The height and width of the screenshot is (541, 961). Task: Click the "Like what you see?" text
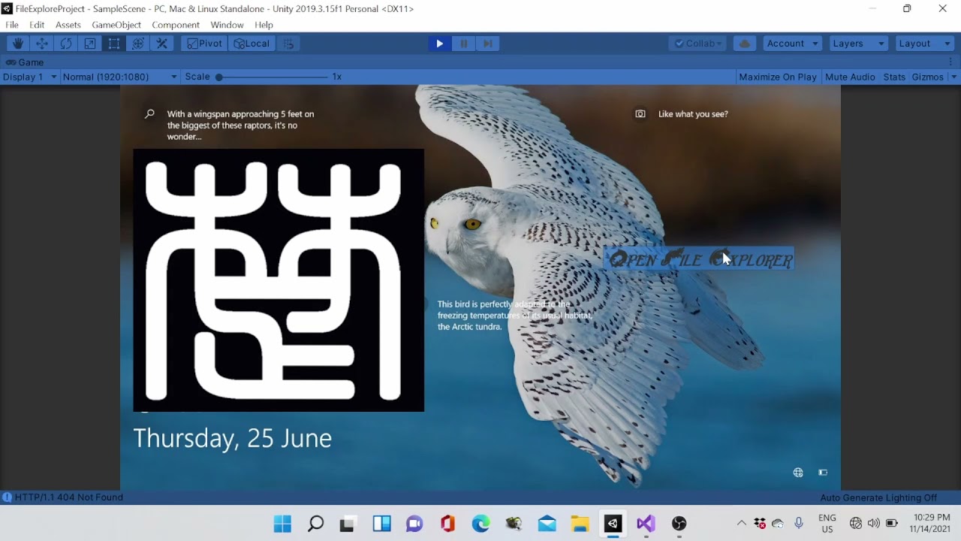pos(693,114)
